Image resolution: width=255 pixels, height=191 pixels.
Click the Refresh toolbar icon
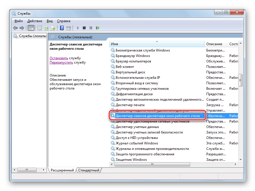coord(46,28)
